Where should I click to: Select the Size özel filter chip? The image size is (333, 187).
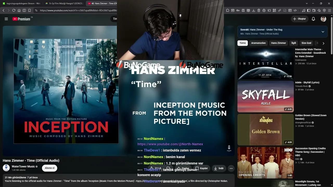(306, 43)
